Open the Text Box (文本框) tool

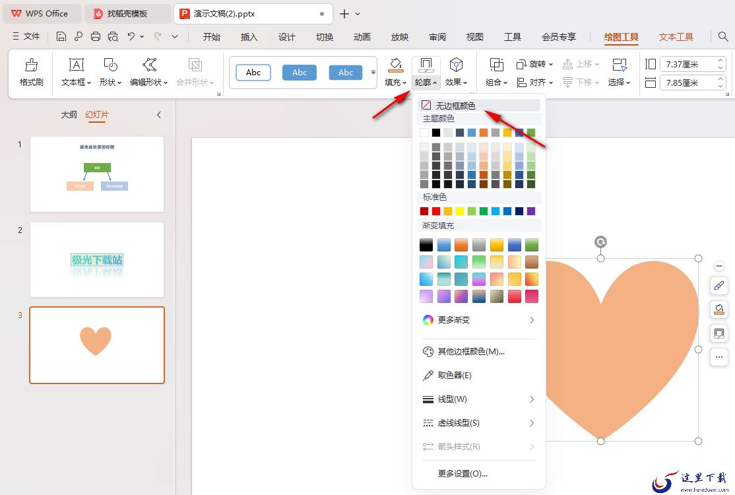pos(76,73)
